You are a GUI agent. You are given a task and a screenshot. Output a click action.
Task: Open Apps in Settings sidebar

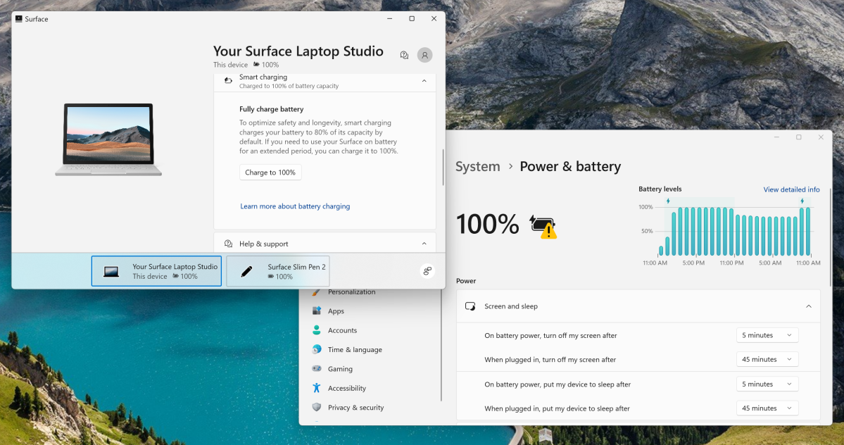coord(336,311)
